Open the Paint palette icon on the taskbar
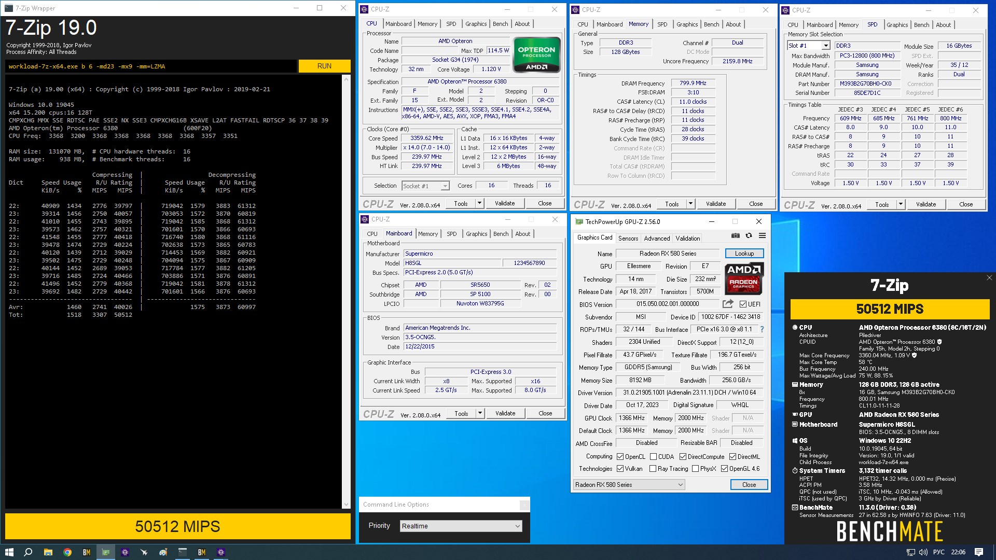 163,552
